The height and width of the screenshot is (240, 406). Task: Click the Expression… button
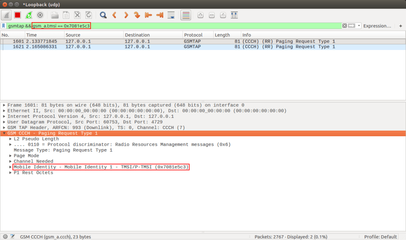point(377,26)
